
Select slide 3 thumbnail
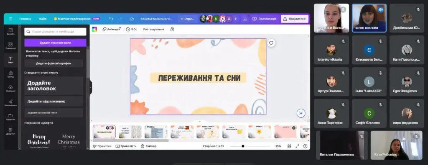(156, 132)
